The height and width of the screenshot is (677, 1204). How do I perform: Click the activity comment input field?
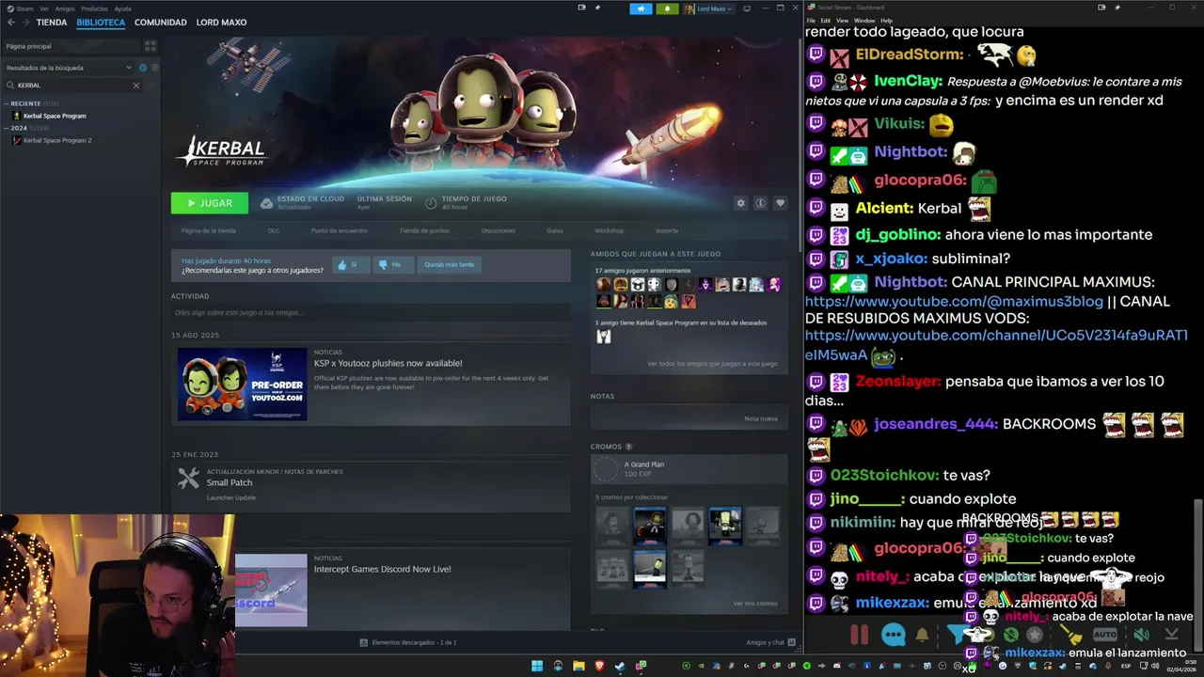[371, 312]
